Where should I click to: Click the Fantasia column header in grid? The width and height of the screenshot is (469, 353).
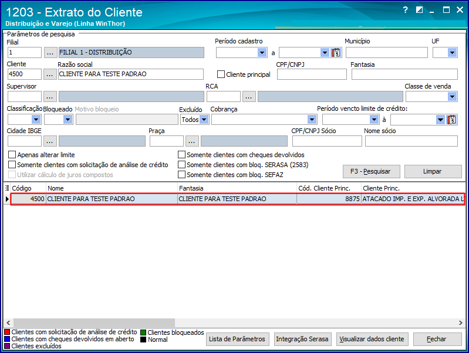237,188
